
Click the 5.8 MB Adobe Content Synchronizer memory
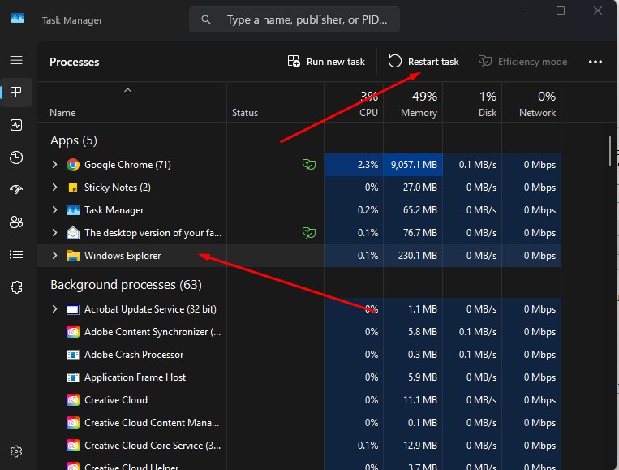[423, 332]
